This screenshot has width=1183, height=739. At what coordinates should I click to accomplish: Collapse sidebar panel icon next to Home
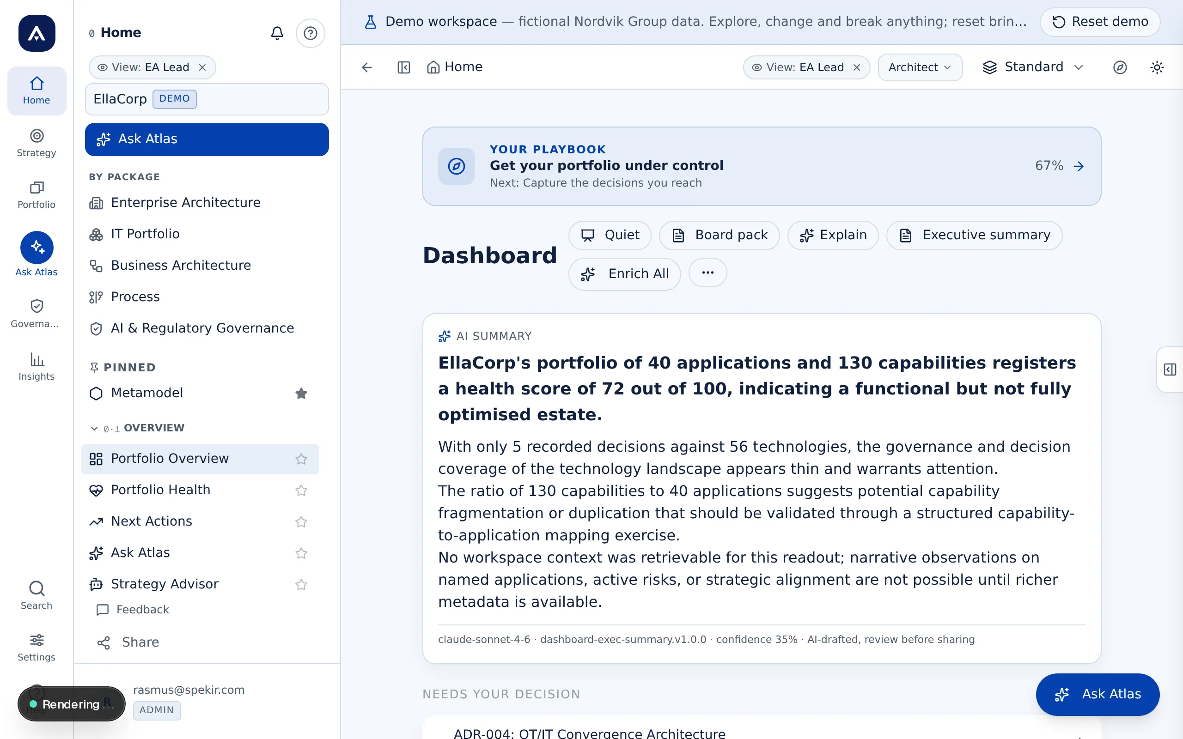(x=404, y=67)
